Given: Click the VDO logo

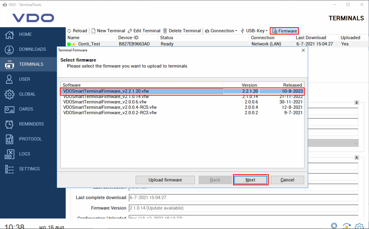Looking at the screenshot, I should (33, 18).
